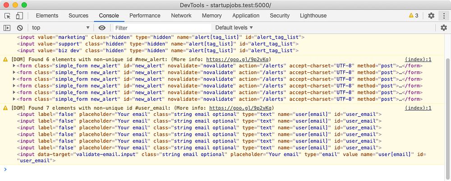Click the first user_email input line
The image size is (451, 181).
199,114
